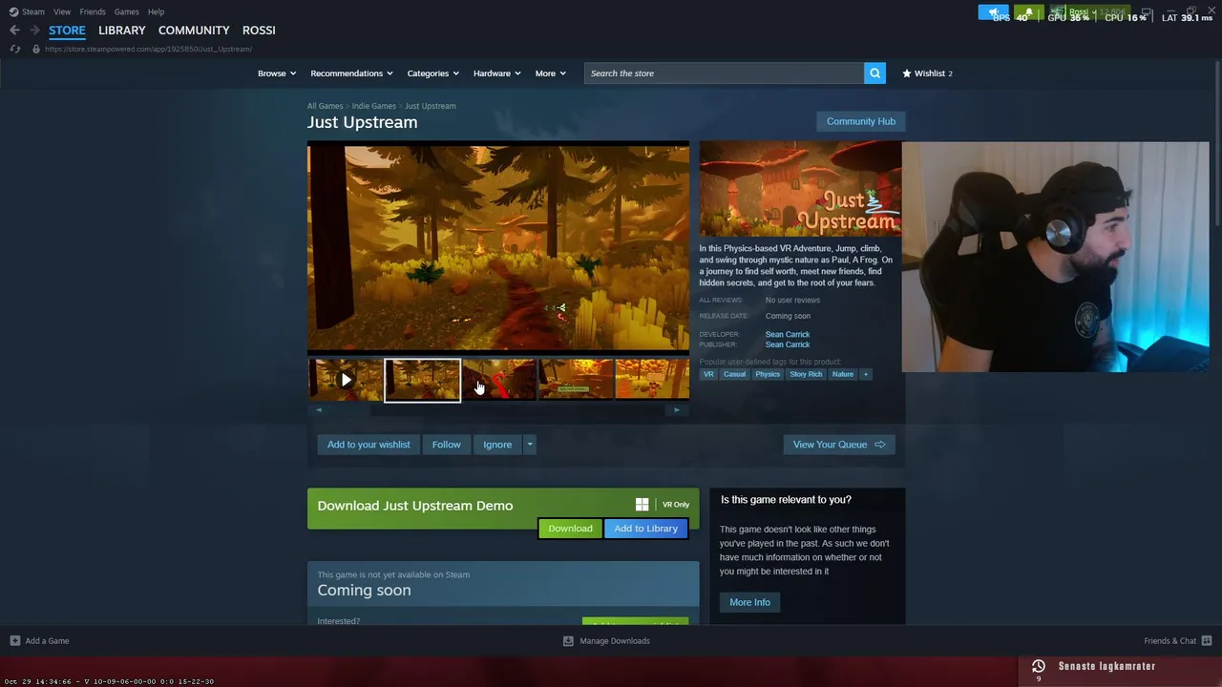Image resolution: width=1222 pixels, height=687 pixels.
Task: Go forward with the right arrow
Action: click(x=34, y=31)
